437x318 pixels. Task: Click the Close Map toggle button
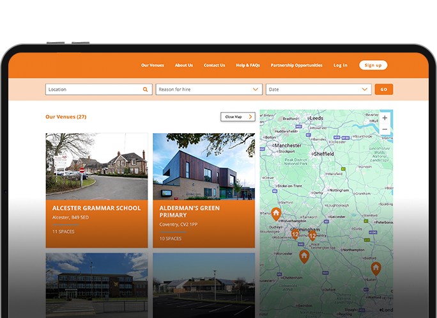pyautogui.click(x=238, y=117)
